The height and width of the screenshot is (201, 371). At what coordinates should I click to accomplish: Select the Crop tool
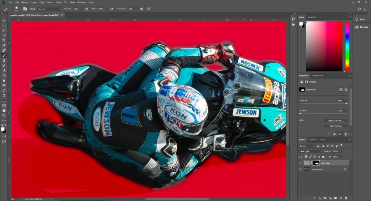click(4, 40)
